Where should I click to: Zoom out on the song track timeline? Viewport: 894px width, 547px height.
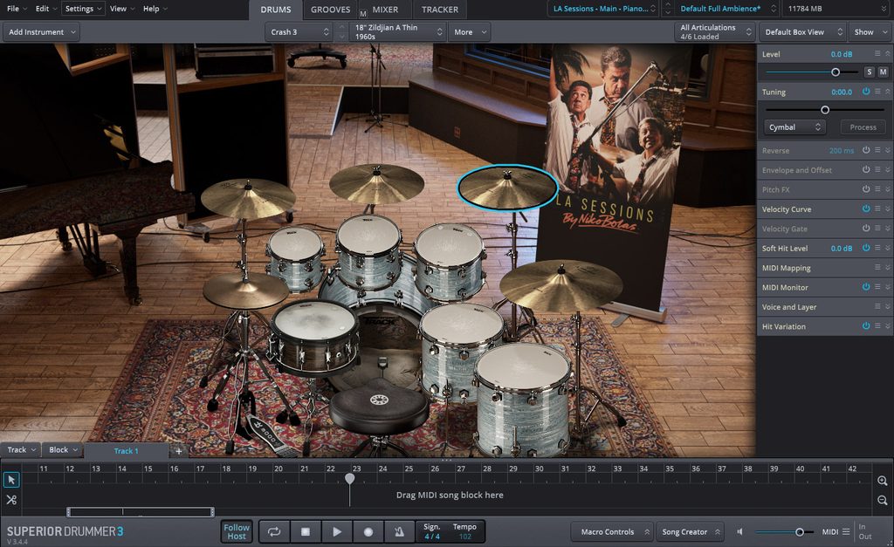882,500
